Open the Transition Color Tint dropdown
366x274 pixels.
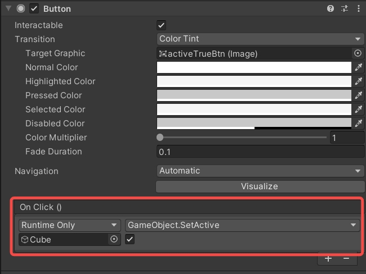coord(260,39)
